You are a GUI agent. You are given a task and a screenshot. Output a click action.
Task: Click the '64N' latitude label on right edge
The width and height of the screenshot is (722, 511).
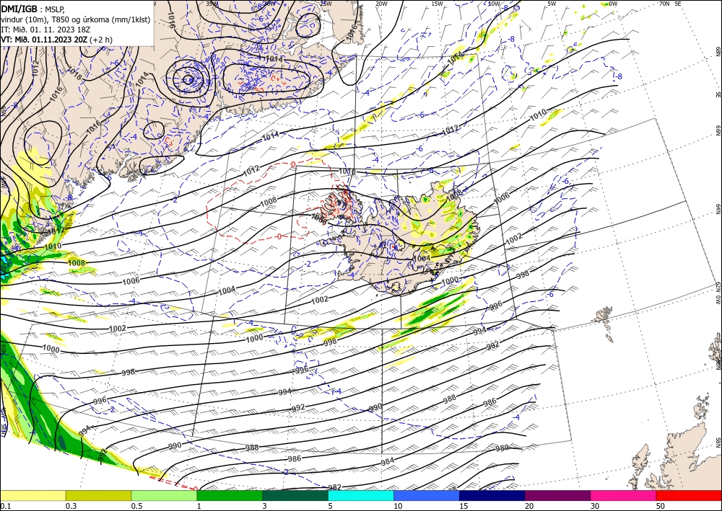(x=718, y=208)
